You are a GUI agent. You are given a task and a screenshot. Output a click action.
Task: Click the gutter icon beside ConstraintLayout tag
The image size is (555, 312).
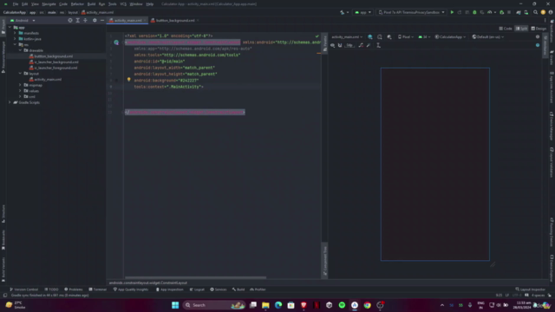(116, 42)
